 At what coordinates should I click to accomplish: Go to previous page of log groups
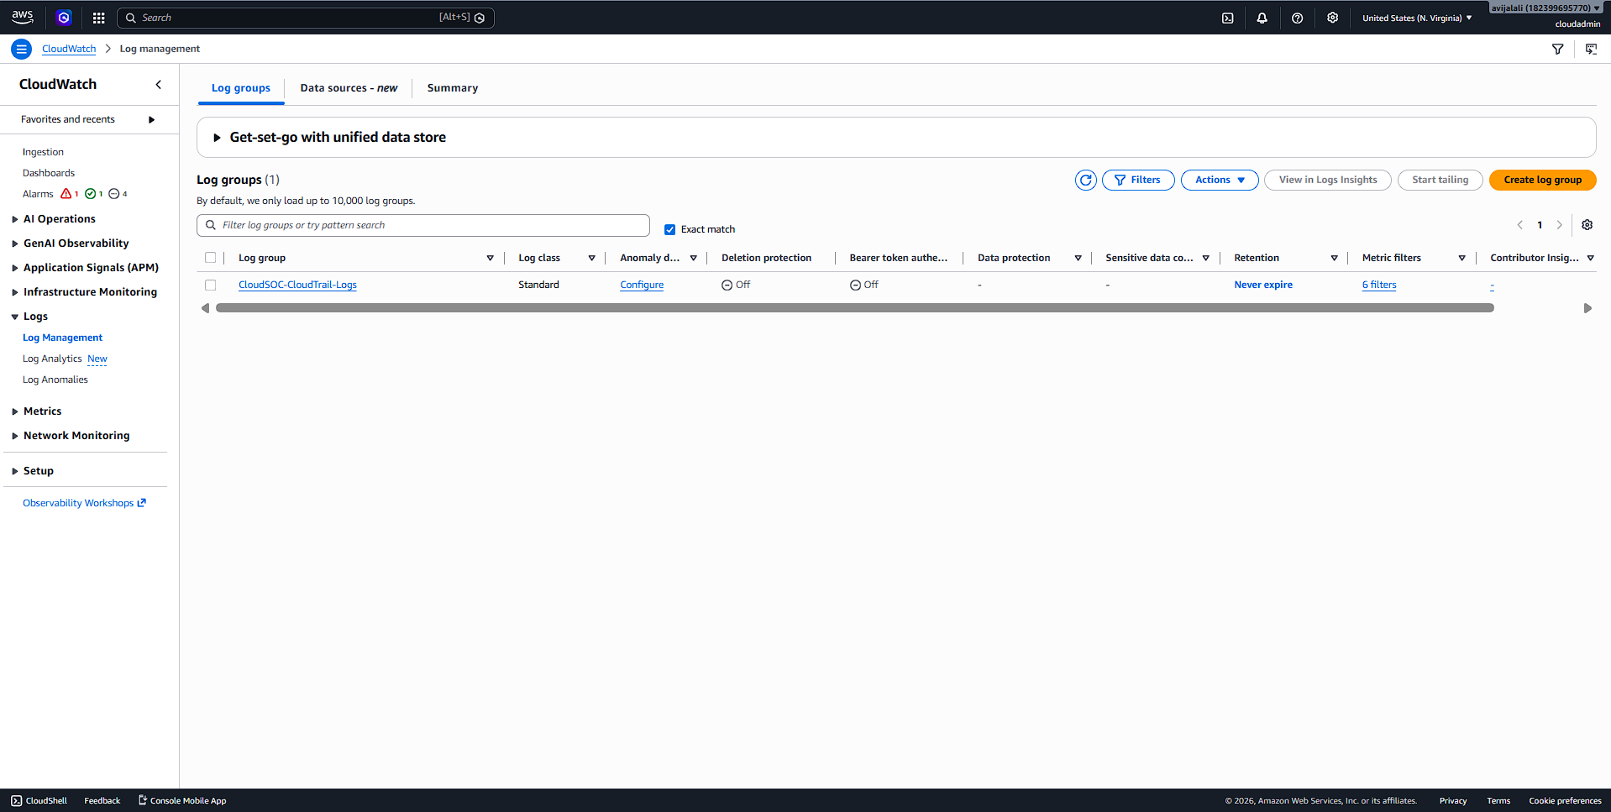pos(1519,225)
